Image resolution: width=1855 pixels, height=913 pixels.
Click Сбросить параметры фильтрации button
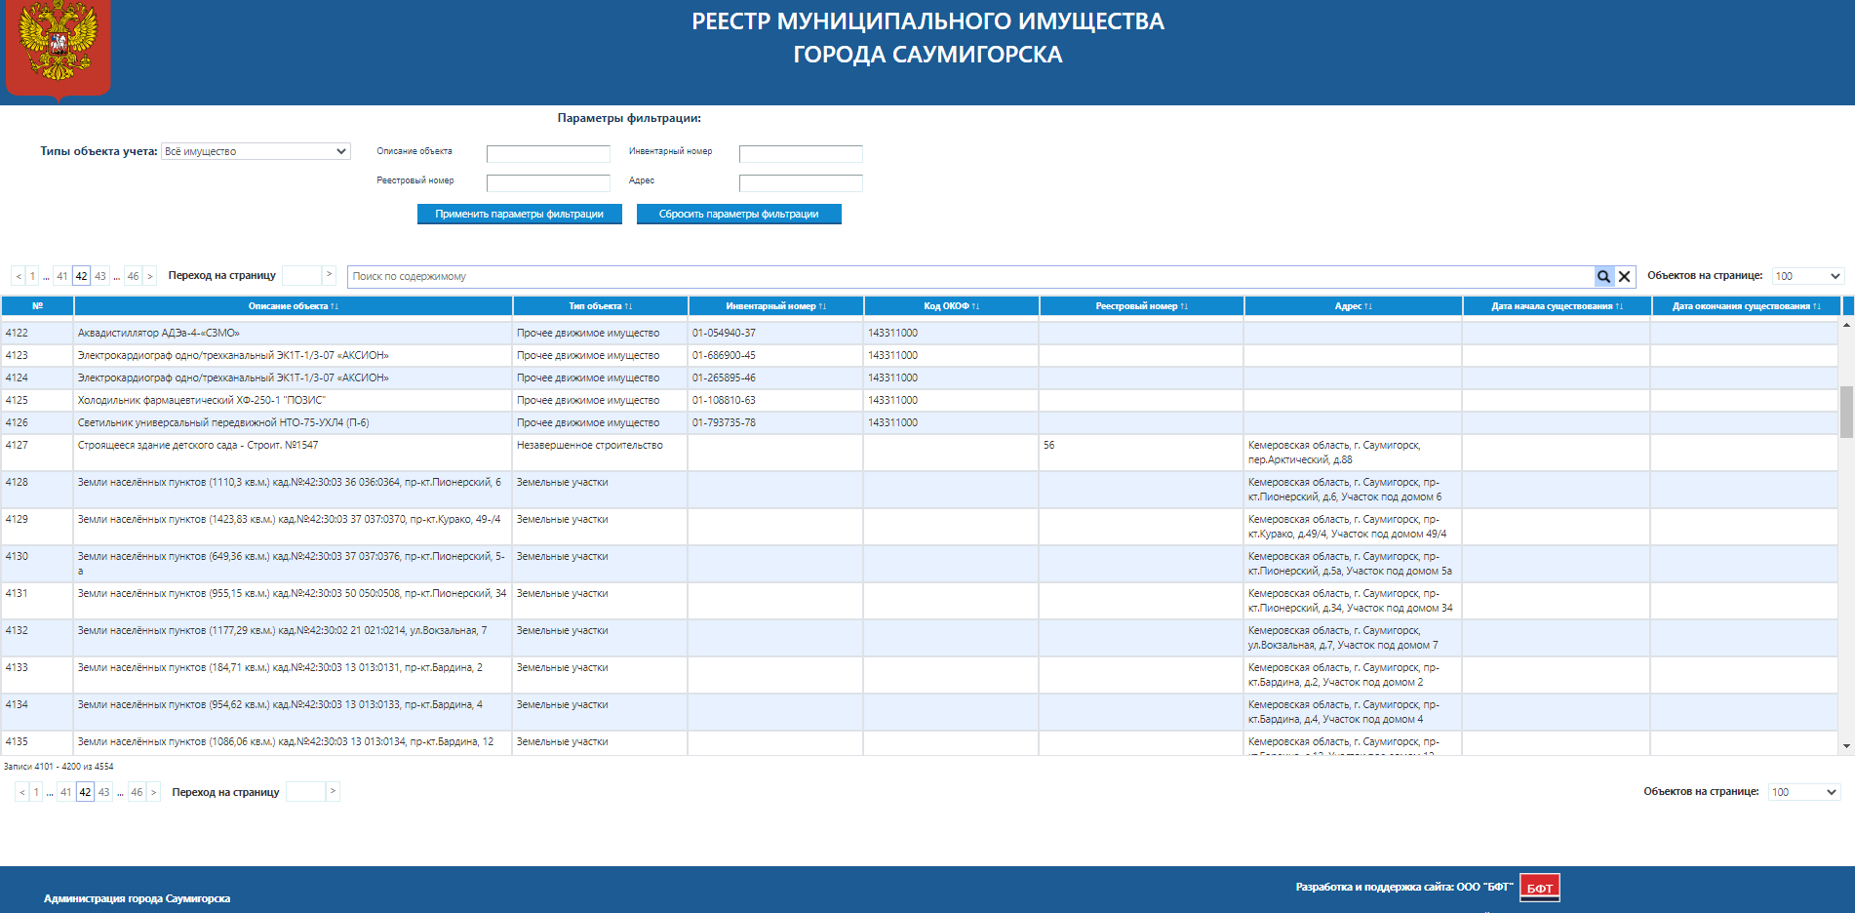click(x=739, y=214)
